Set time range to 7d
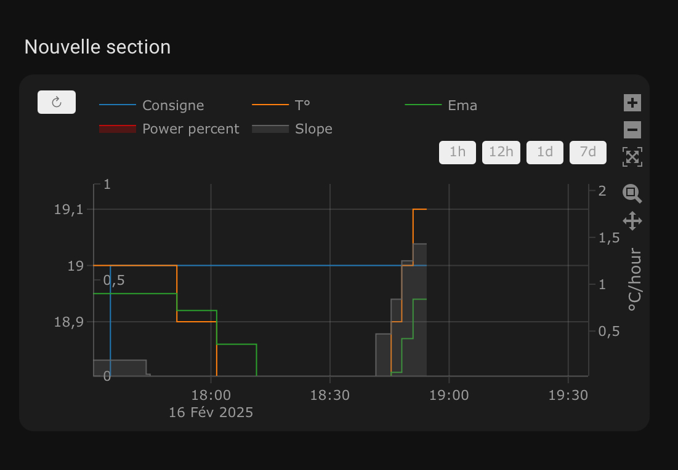678x470 pixels. pyautogui.click(x=588, y=152)
